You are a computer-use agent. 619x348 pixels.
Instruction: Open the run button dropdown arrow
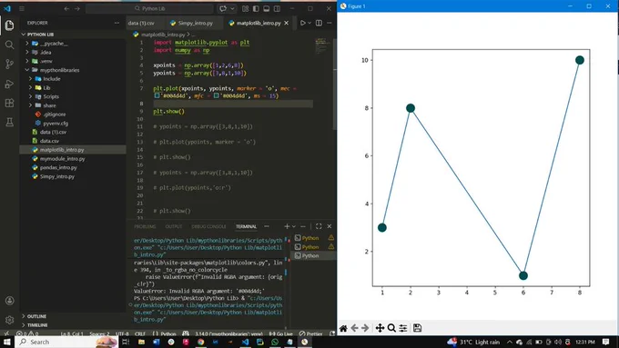309,23
